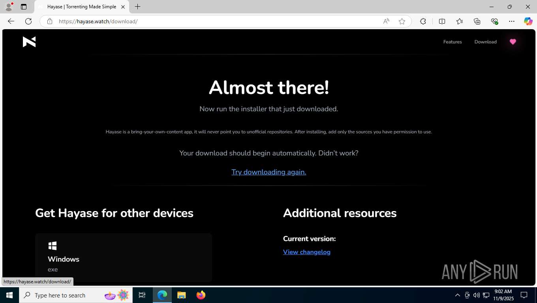Add page to favorites star

[402, 21]
